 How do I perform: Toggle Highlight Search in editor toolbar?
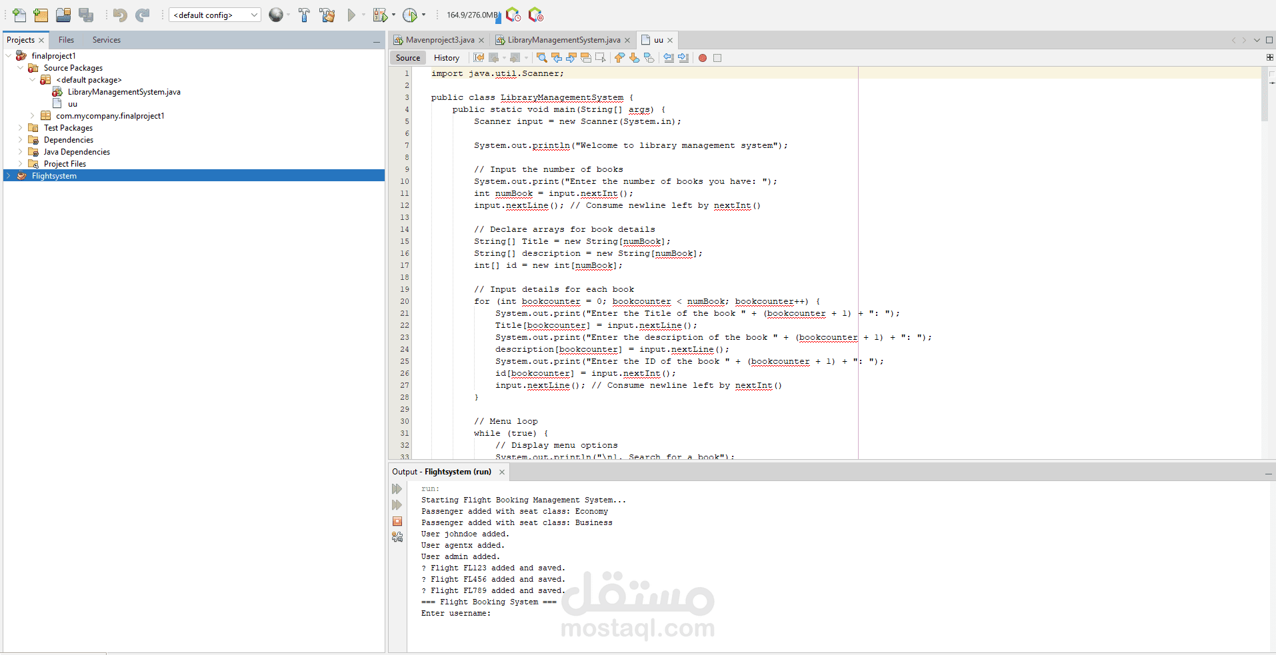(586, 58)
